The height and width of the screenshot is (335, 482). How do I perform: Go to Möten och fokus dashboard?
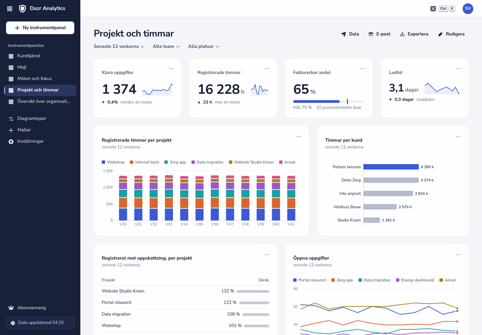(40, 78)
